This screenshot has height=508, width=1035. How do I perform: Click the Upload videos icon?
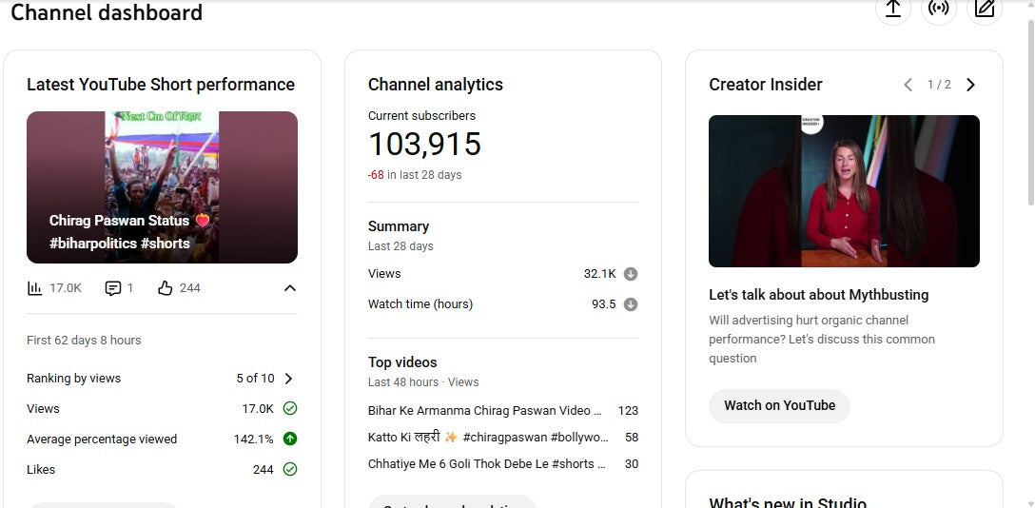pos(892,9)
